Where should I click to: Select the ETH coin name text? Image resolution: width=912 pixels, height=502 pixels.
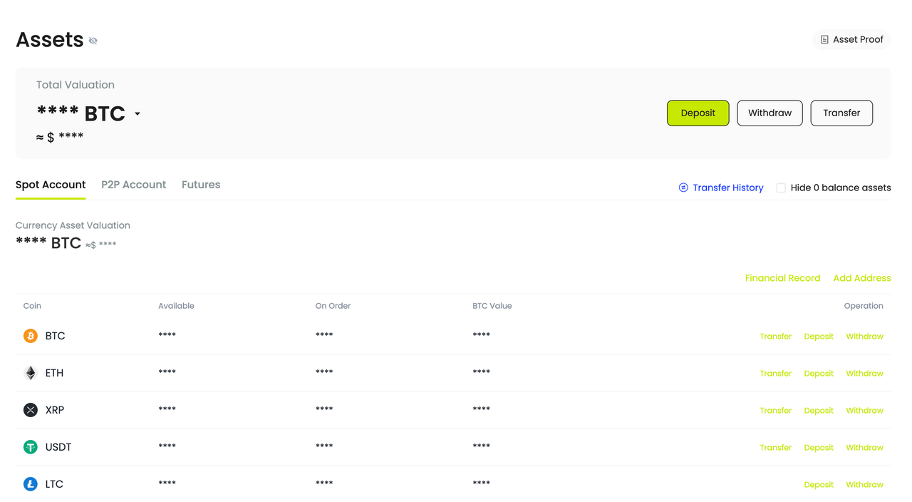tap(54, 373)
